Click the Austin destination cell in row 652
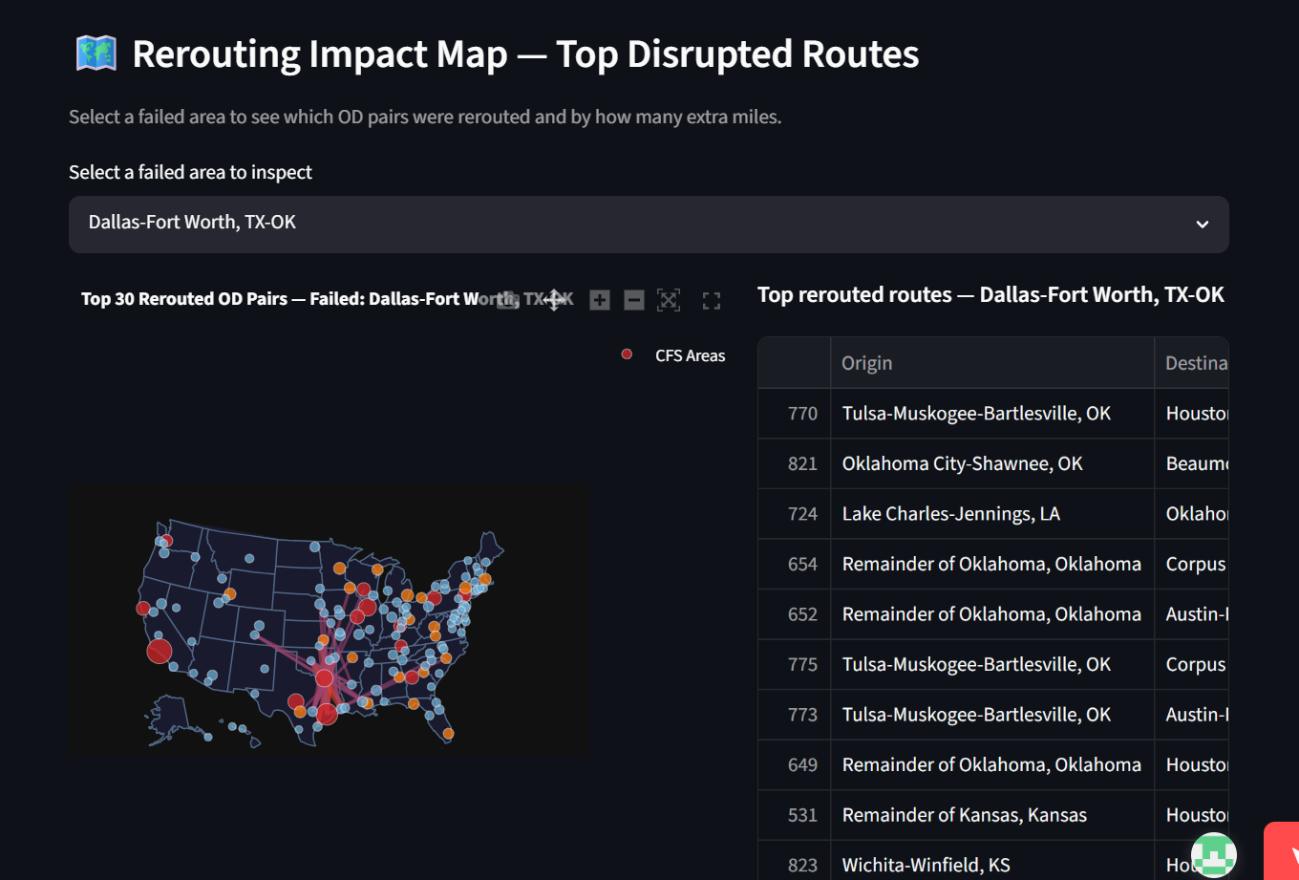Viewport: 1299px width, 880px height. [x=1192, y=614]
